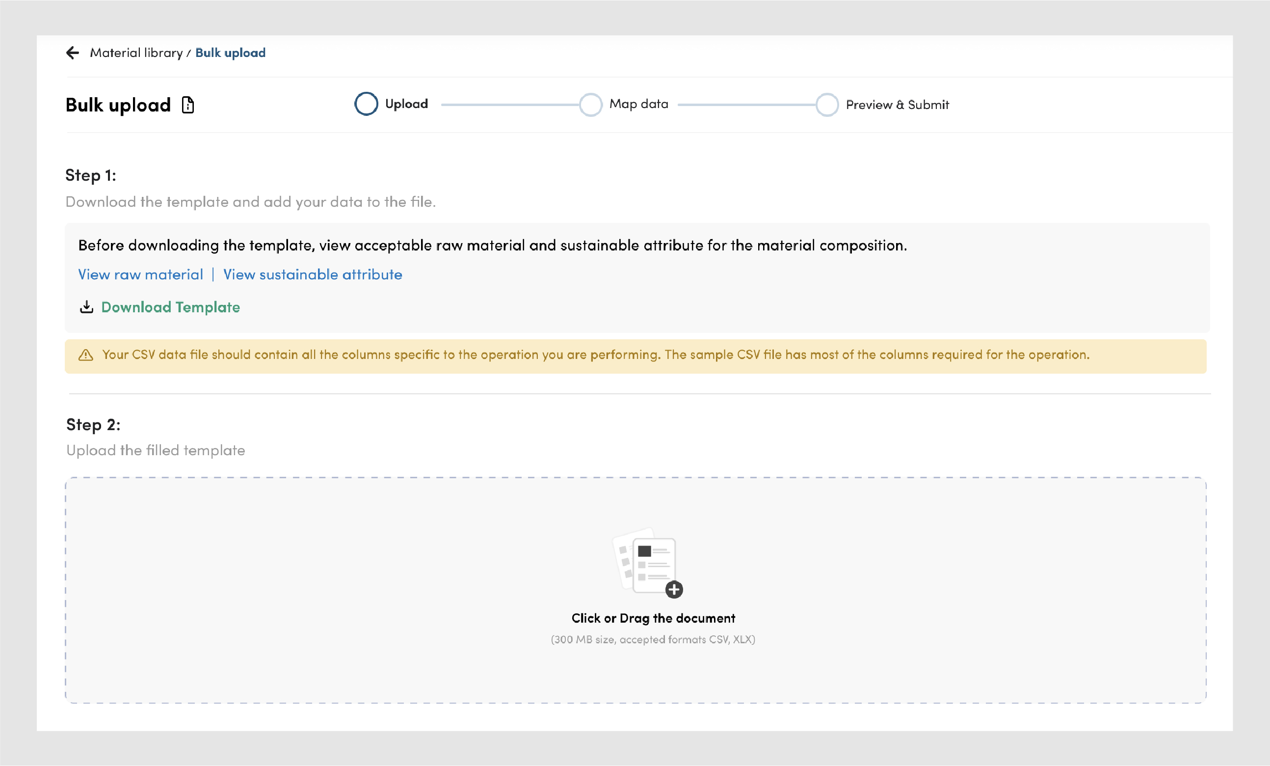The image size is (1270, 766).
Task: Open the View sustainable attribute link
Action: coord(312,274)
